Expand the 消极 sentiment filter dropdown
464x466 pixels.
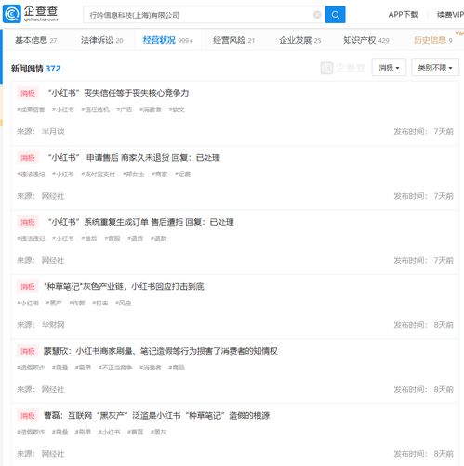pyautogui.click(x=389, y=67)
